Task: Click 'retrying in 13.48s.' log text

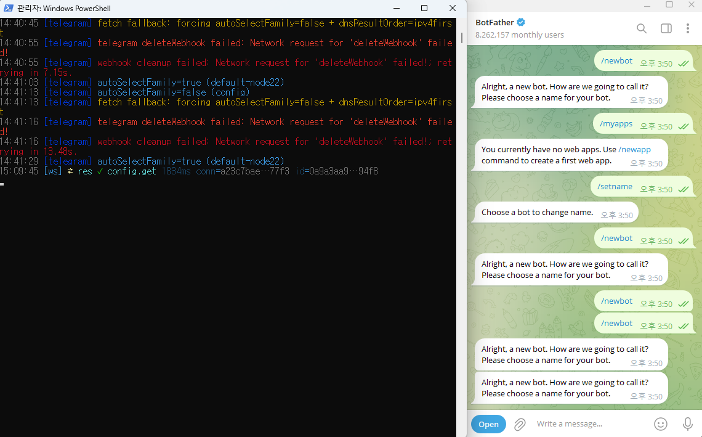Action: (39, 152)
